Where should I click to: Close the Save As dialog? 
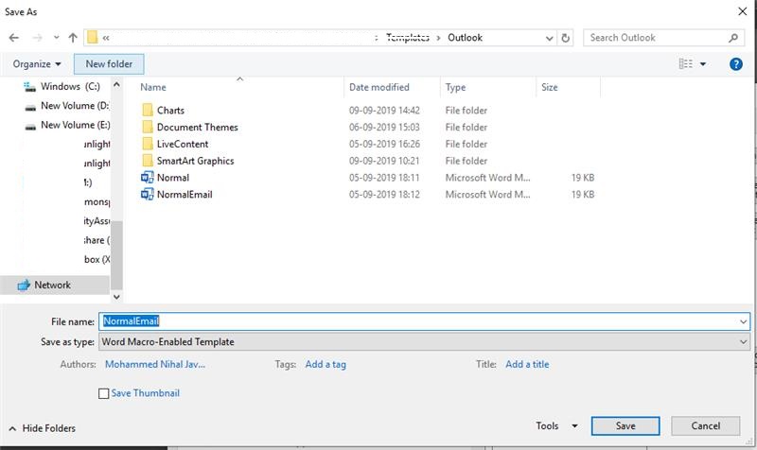pos(743,11)
